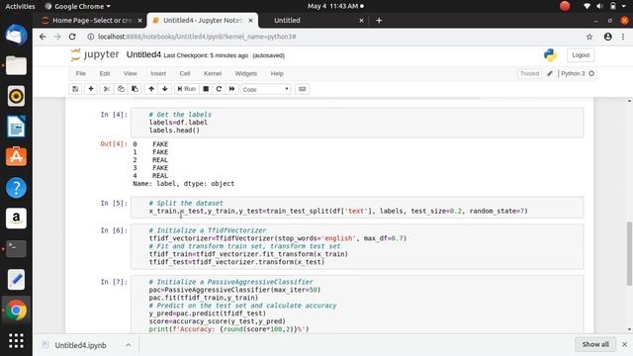Open the Cell menu in Jupyter
The width and height of the screenshot is (633, 356).
[x=185, y=73]
